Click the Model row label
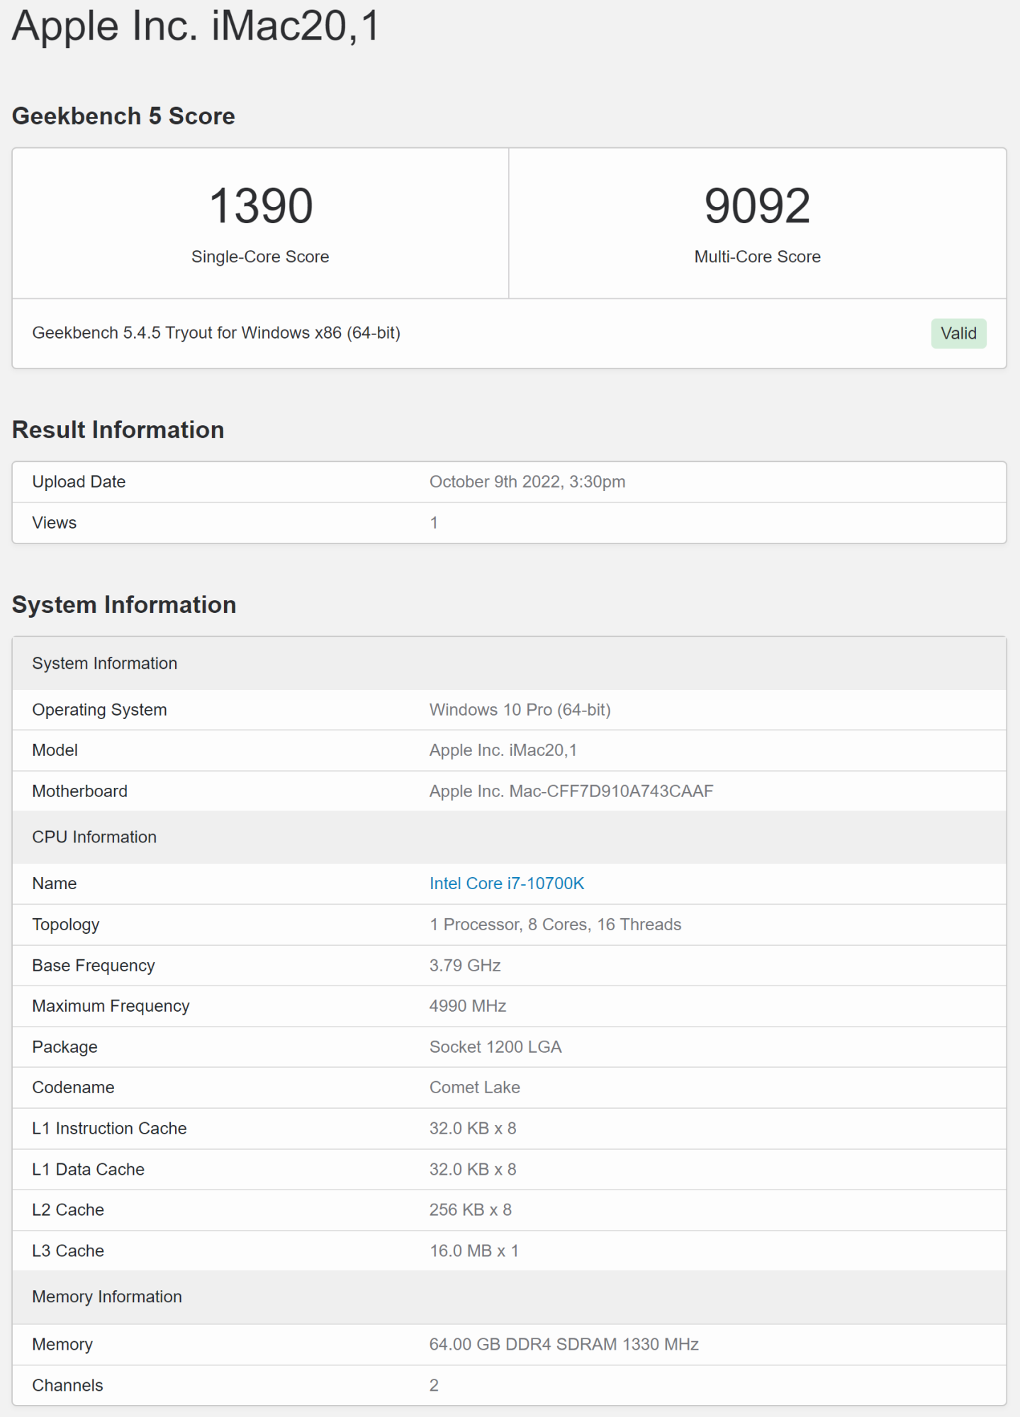 (55, 750)
